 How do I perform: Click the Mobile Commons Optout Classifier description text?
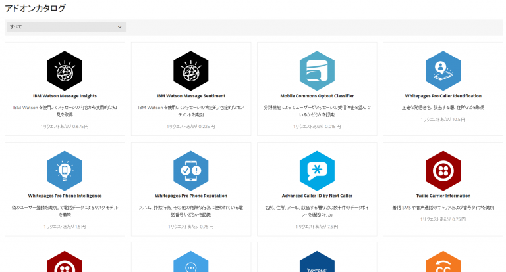pos(317,111)
